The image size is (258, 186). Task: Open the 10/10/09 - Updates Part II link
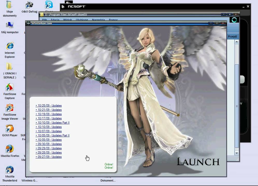click(x=53, y=123)
